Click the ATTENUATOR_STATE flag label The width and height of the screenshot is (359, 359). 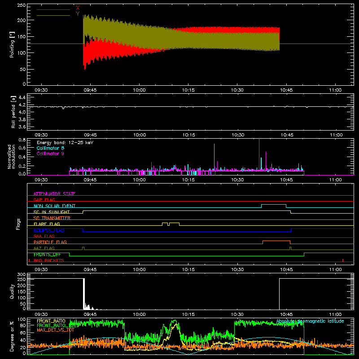pos(54,194)
